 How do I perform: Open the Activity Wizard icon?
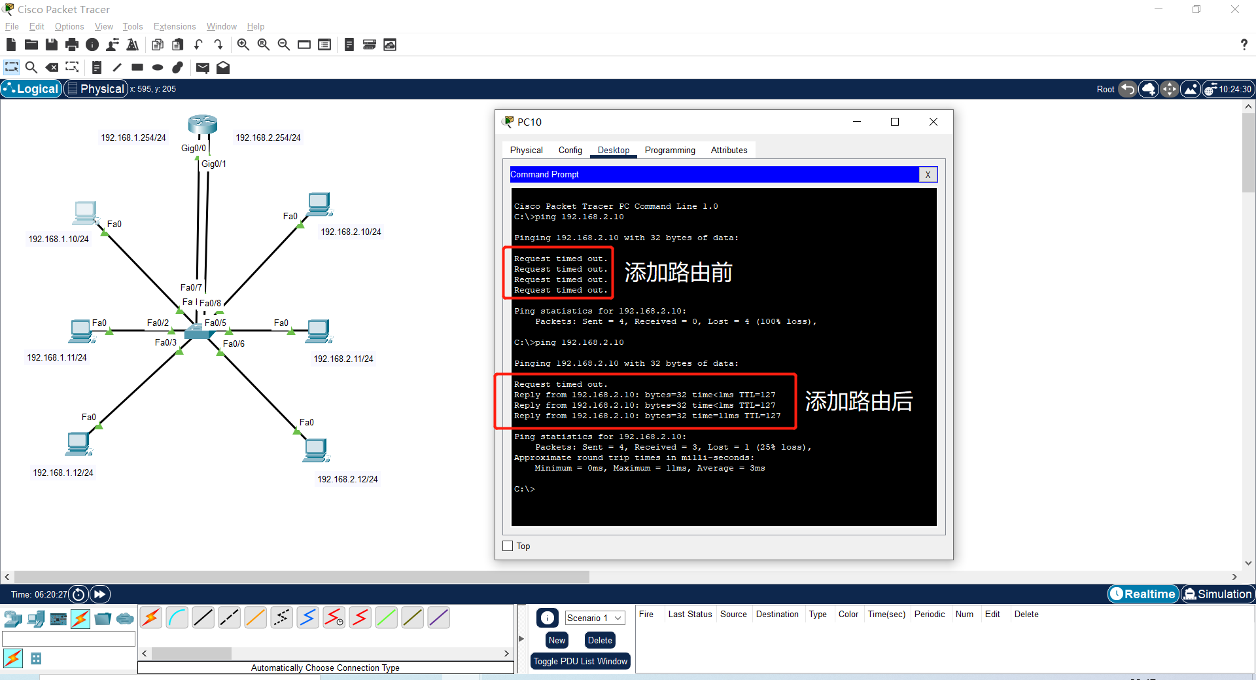point(113,45)
